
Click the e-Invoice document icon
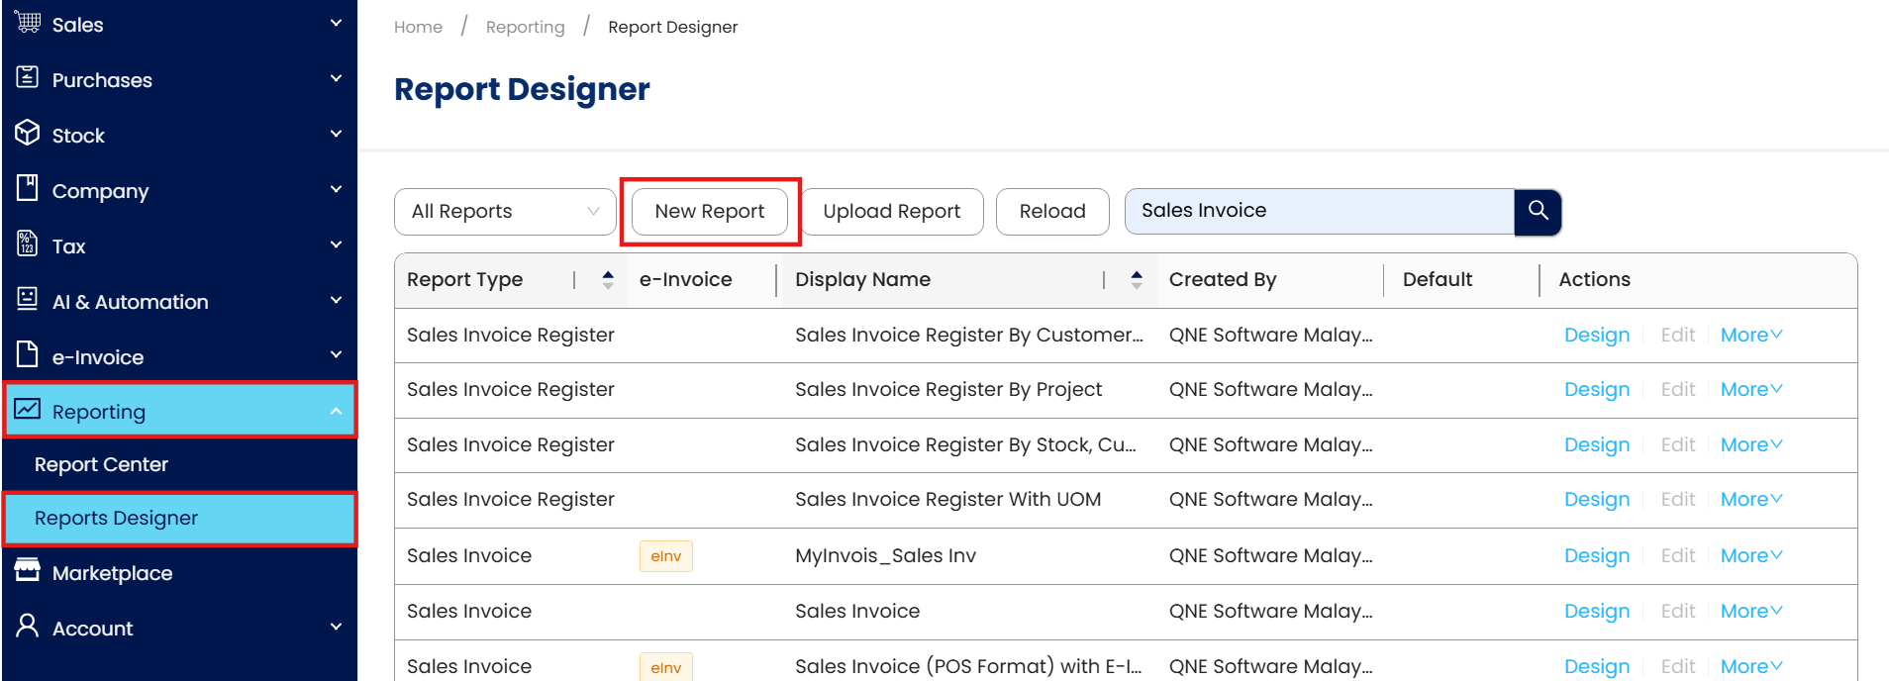click(28, 355)
